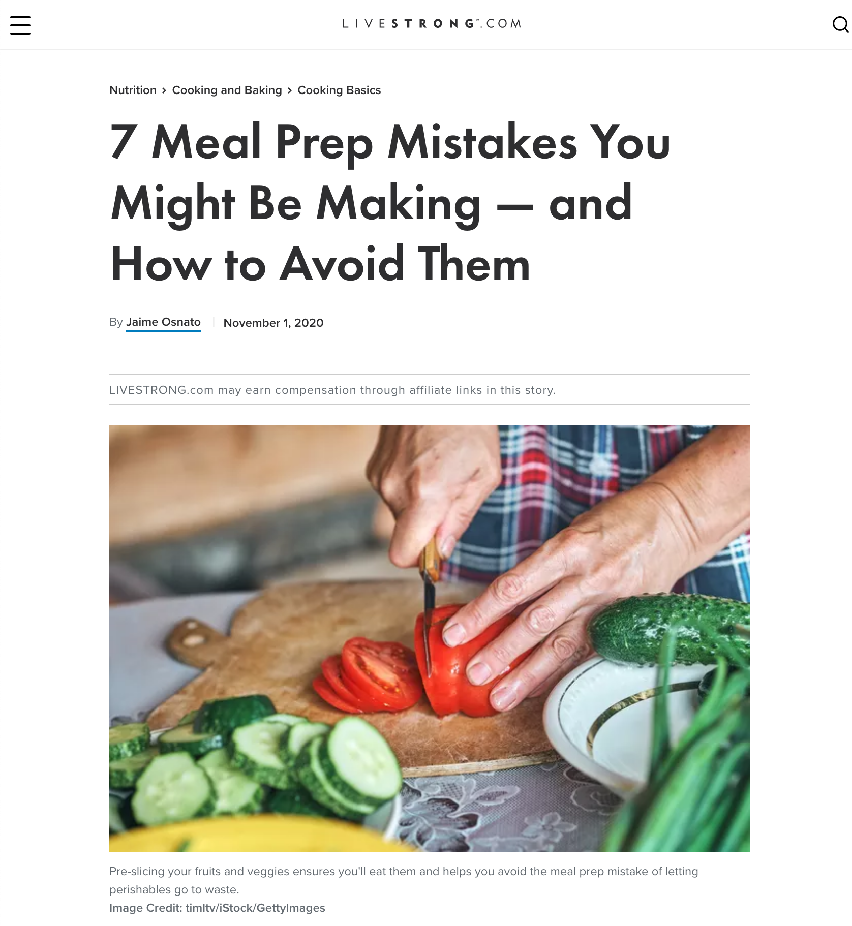852x926 pixels.
Task: Click the article headline about meal prep mistakes
Action: [x=390, y=203]
